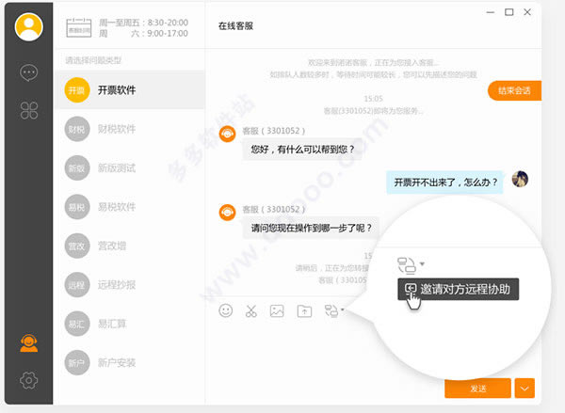Close the customer service window

pos(527,12)
